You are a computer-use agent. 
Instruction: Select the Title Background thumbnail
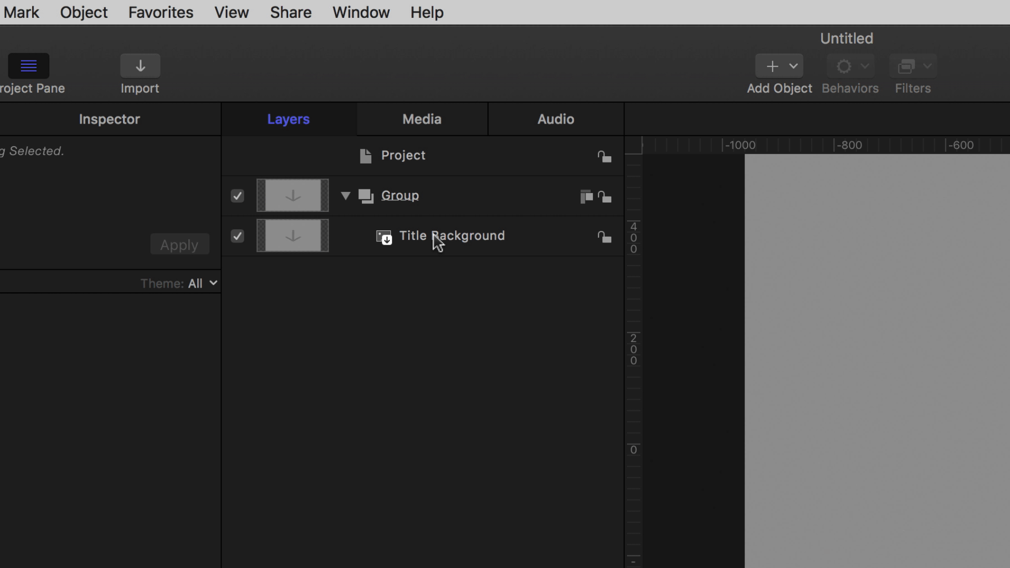click(292, 236)
